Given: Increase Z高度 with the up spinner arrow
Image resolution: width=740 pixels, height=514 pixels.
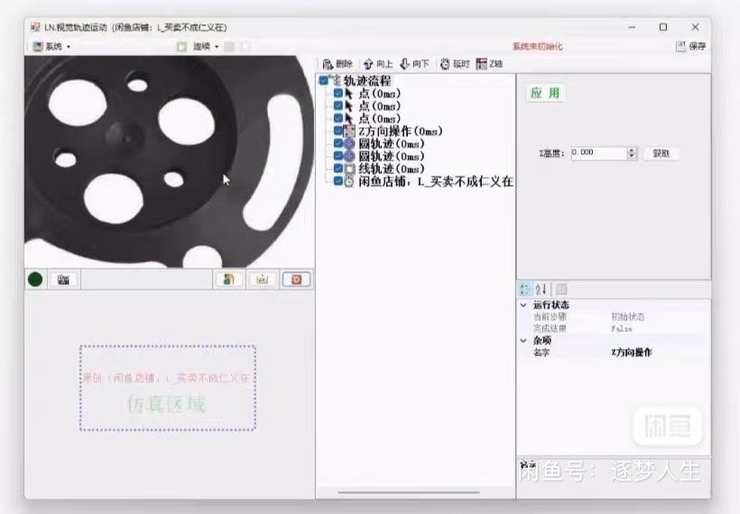Looking at the screenshot, I should pos(632,150).
